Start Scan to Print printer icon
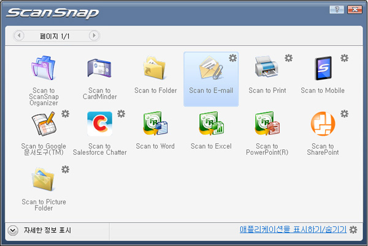The height and width of the screenshot is (246, 368). tap(267, 67)
